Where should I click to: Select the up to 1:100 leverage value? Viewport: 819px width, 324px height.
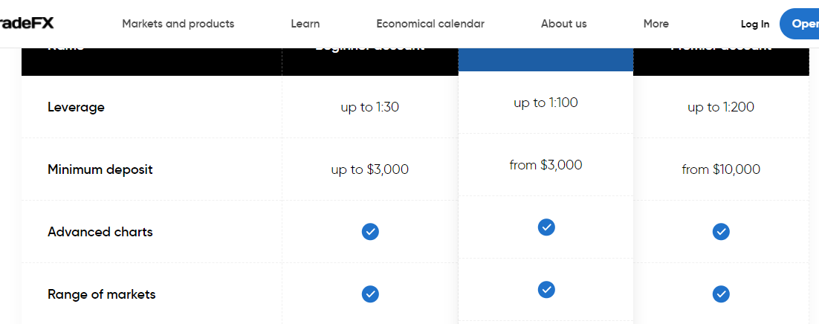coord(546,103)
